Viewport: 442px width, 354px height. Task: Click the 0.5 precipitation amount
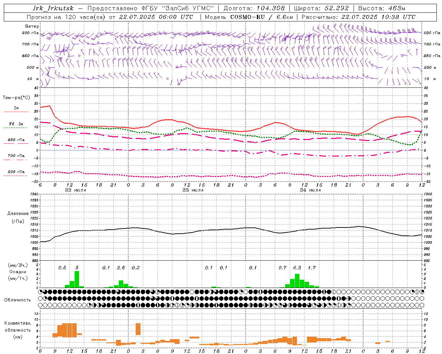pyautogui.click(x=62, y=268)
